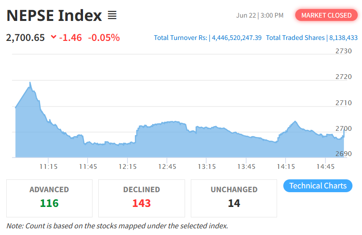This screenshot has width=362, height=235.
Task: Click the chart peak near 2720
Action: point(30,82)
